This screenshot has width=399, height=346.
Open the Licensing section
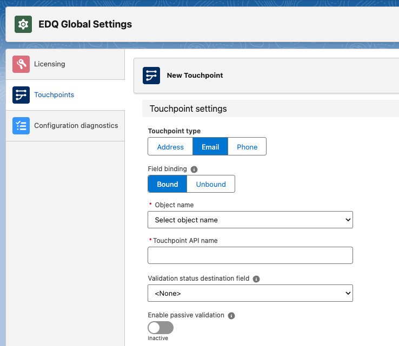click(x=65, y=64)
